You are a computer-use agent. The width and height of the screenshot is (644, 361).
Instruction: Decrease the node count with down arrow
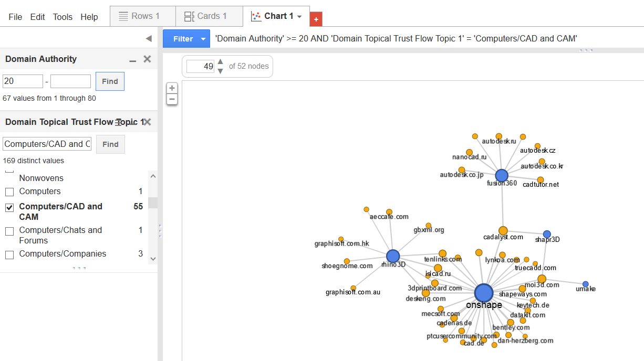220,71
